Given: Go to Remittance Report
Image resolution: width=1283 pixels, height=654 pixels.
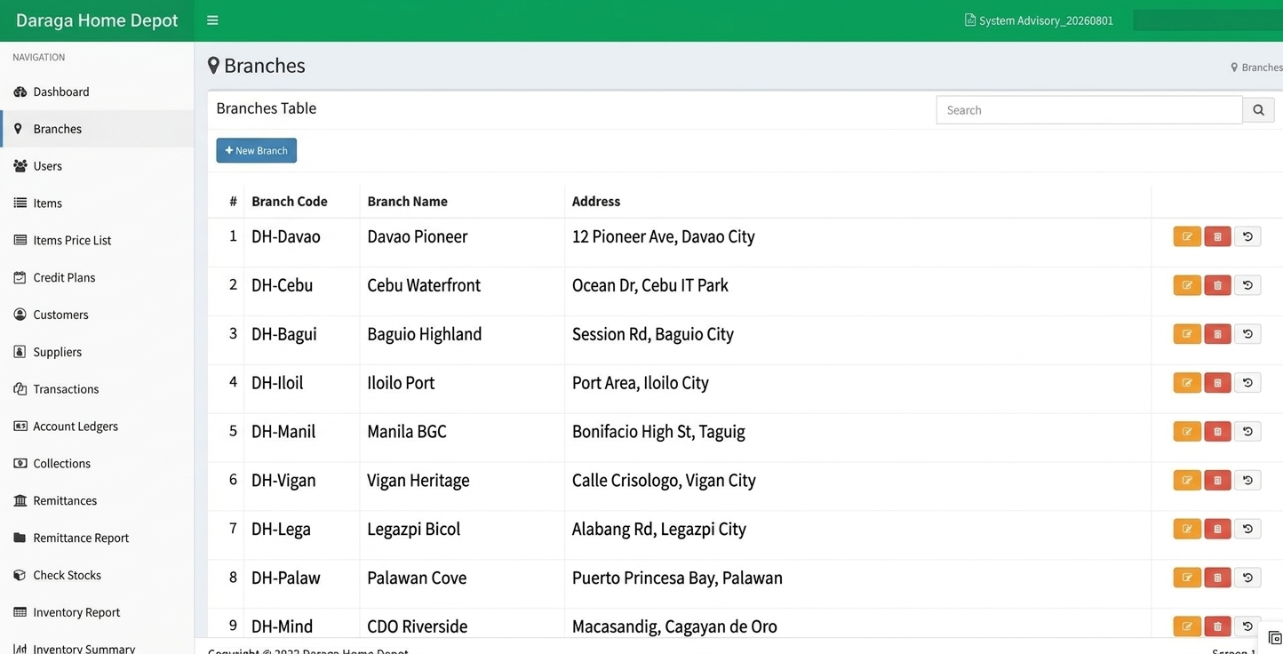Looking at the screenshot, I should pyautogui.click(x=97, y=538).
